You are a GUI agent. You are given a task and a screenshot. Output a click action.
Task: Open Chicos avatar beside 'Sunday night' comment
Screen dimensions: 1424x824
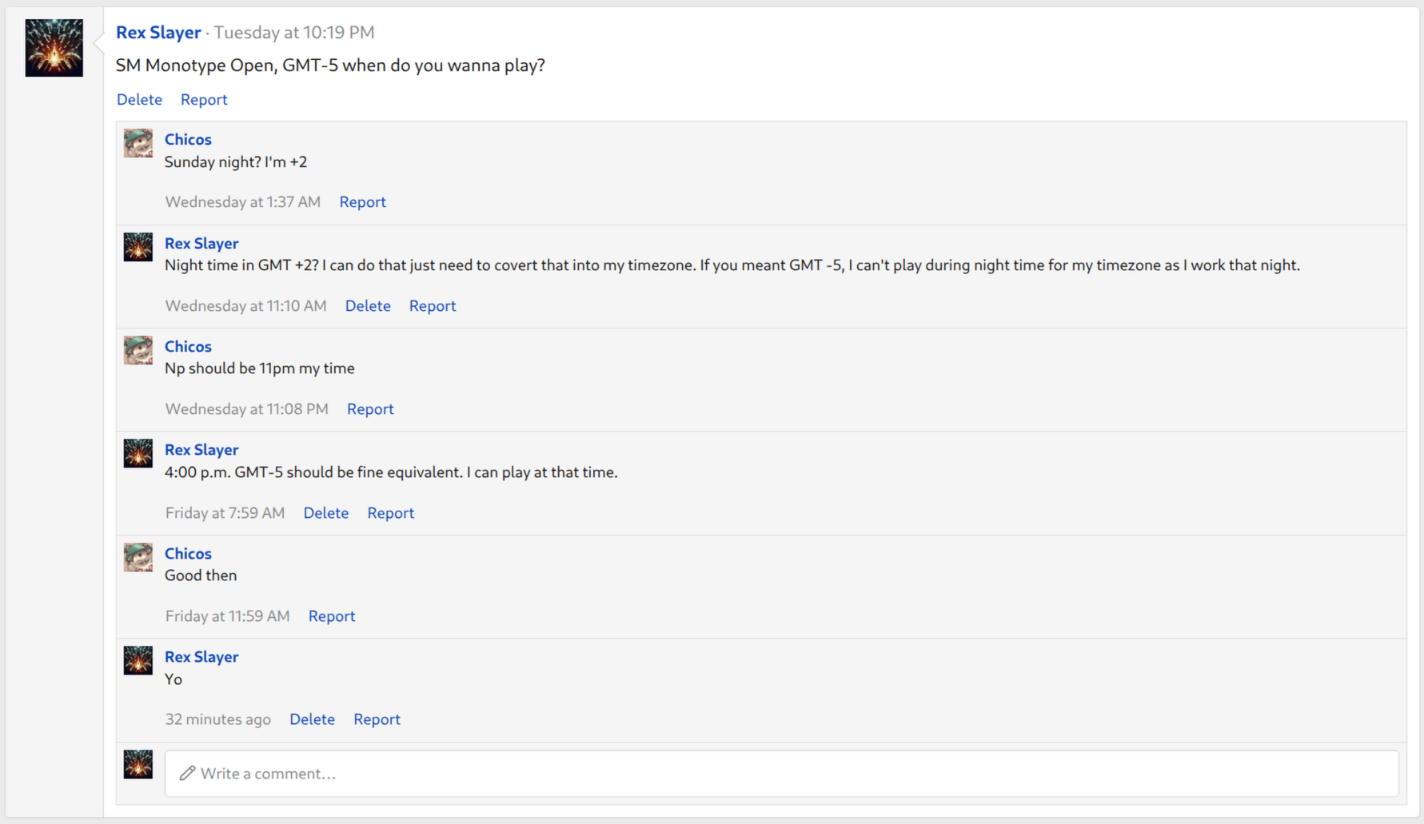pyautogui.click(x=138, y=144)
